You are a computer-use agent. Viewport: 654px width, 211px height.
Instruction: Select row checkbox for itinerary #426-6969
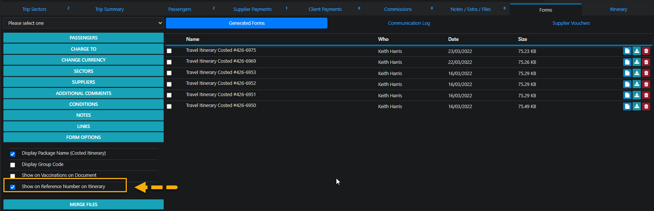[x=169, y=62]
